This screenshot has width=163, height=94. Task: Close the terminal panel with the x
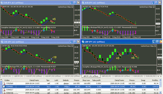1,79
